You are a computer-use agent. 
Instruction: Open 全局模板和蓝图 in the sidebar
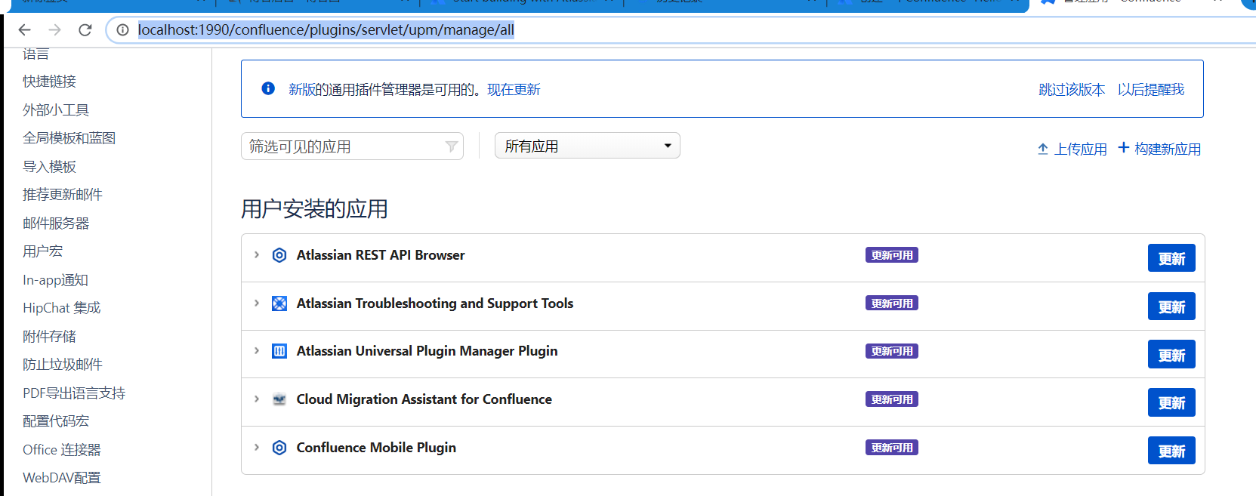pyautogui.click(x=69, y=138)
